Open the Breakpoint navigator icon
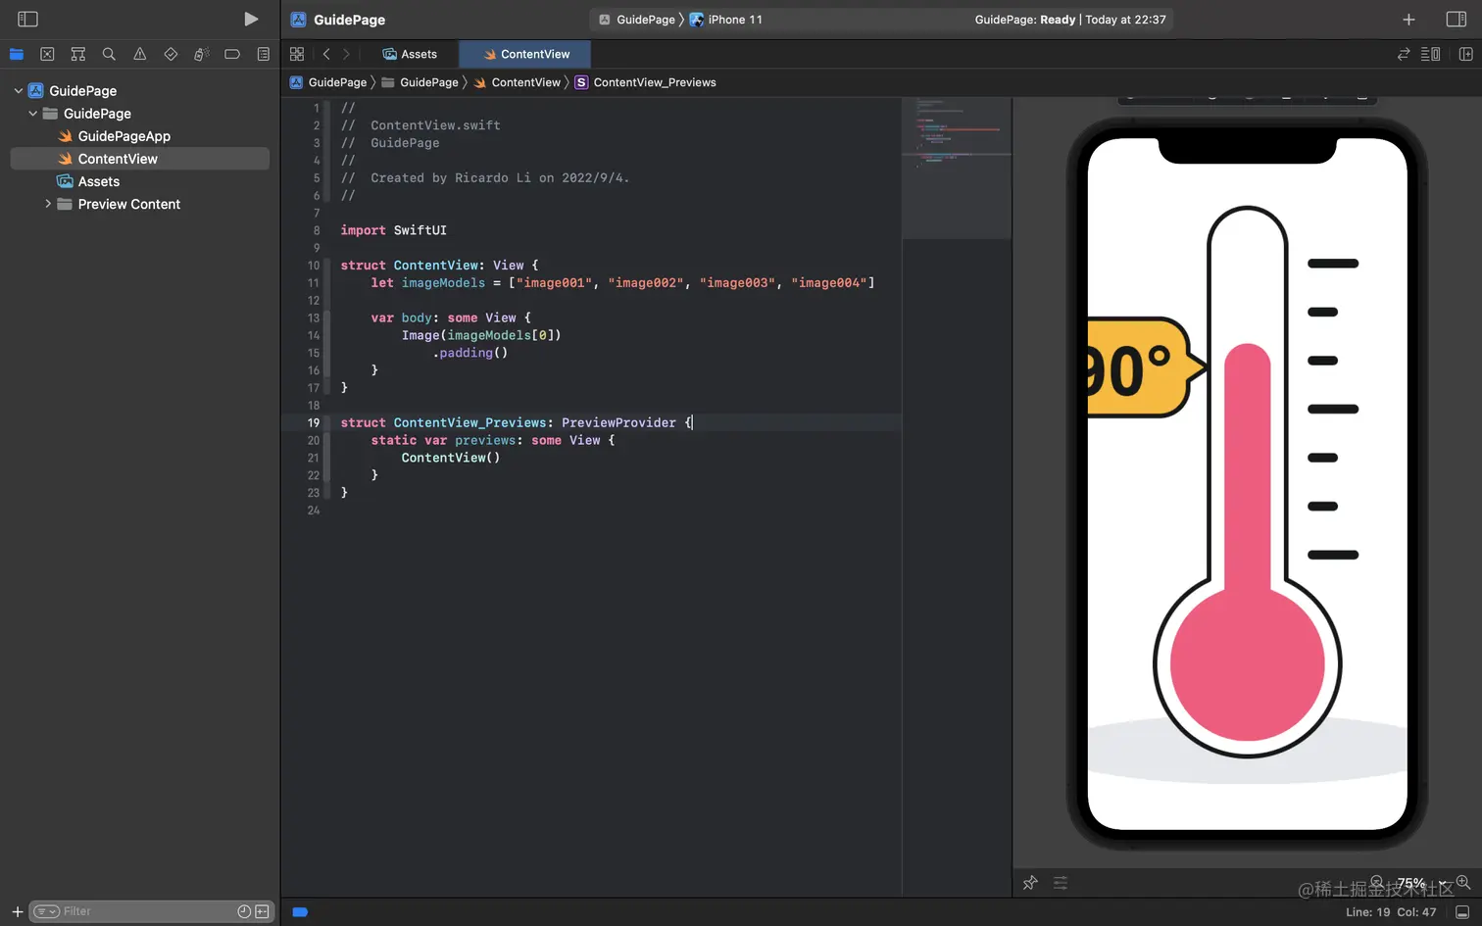This screenshot has height=926, width=1482. (x=232, y=54)
